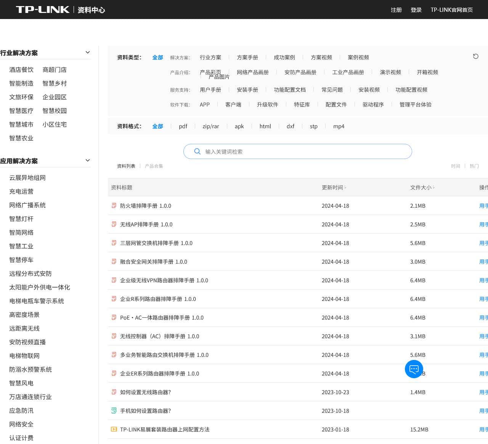Filter by 行业方案 type
Viewport: 488px width, 444px height.
(210, 57)
